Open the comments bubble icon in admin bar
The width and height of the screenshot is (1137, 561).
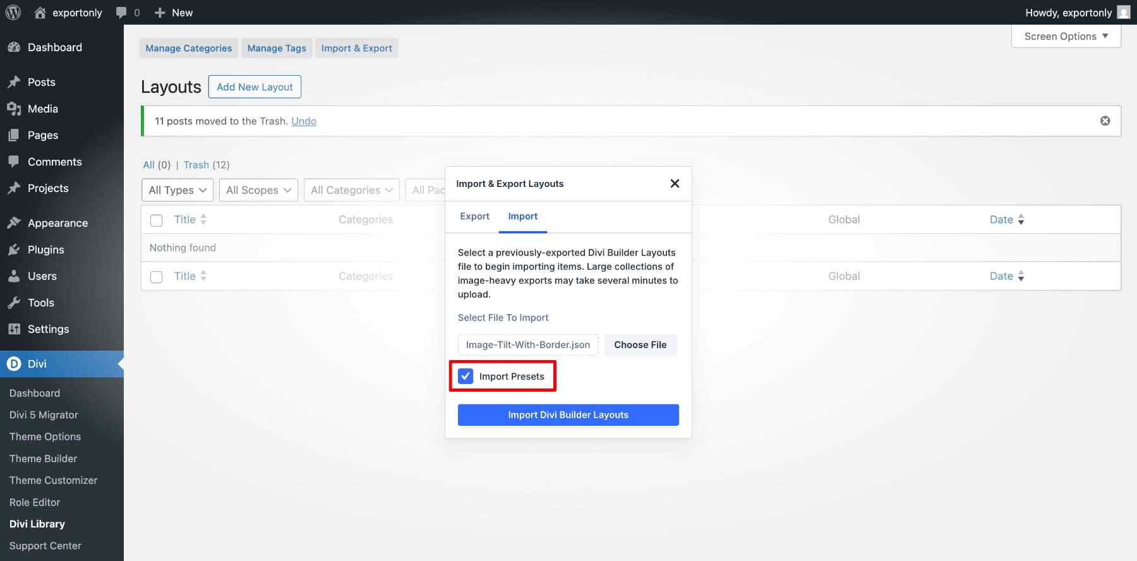(121, 13)
